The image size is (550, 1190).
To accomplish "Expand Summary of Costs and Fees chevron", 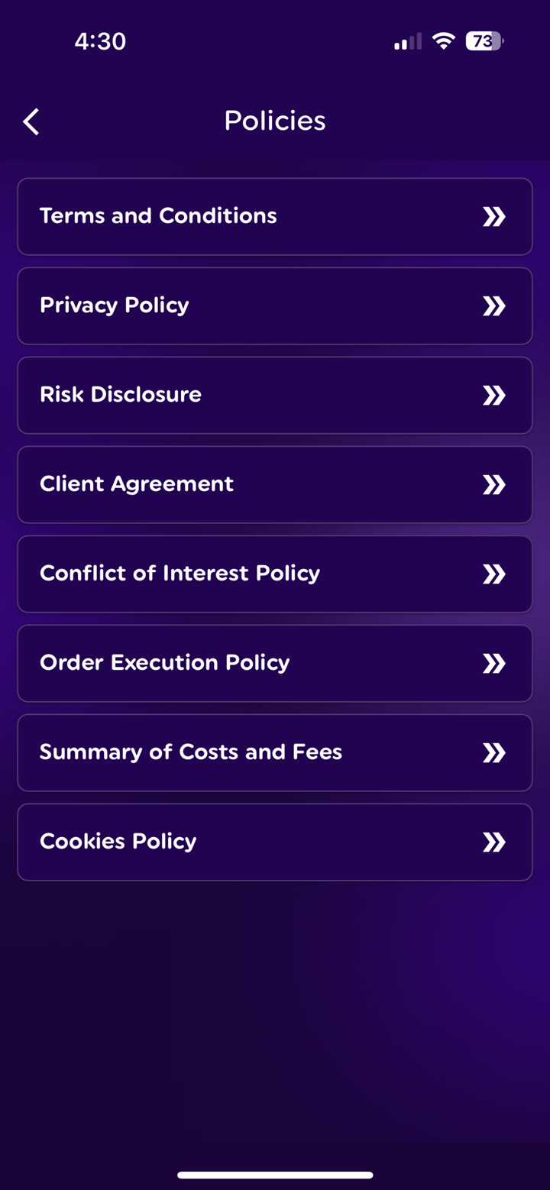I will (494, 753).
